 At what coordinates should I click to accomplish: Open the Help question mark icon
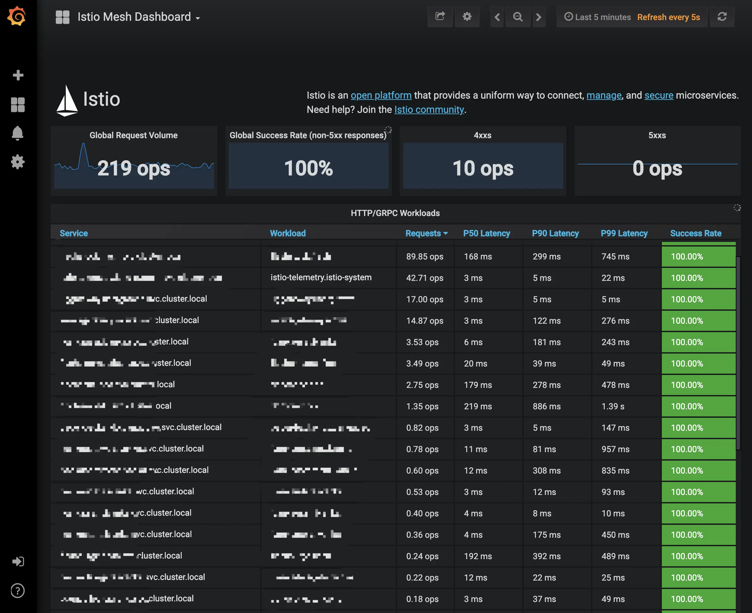tap(18, 590)
